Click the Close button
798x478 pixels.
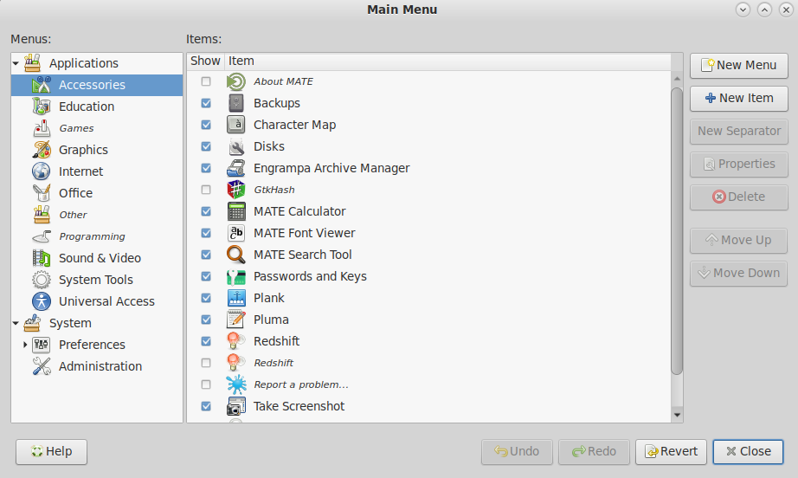tap(748, 451)
